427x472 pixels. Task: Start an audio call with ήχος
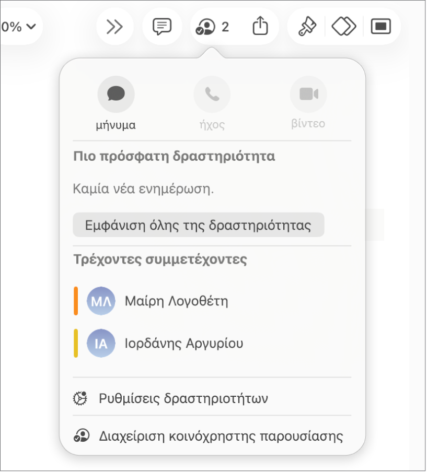point(212,103)
